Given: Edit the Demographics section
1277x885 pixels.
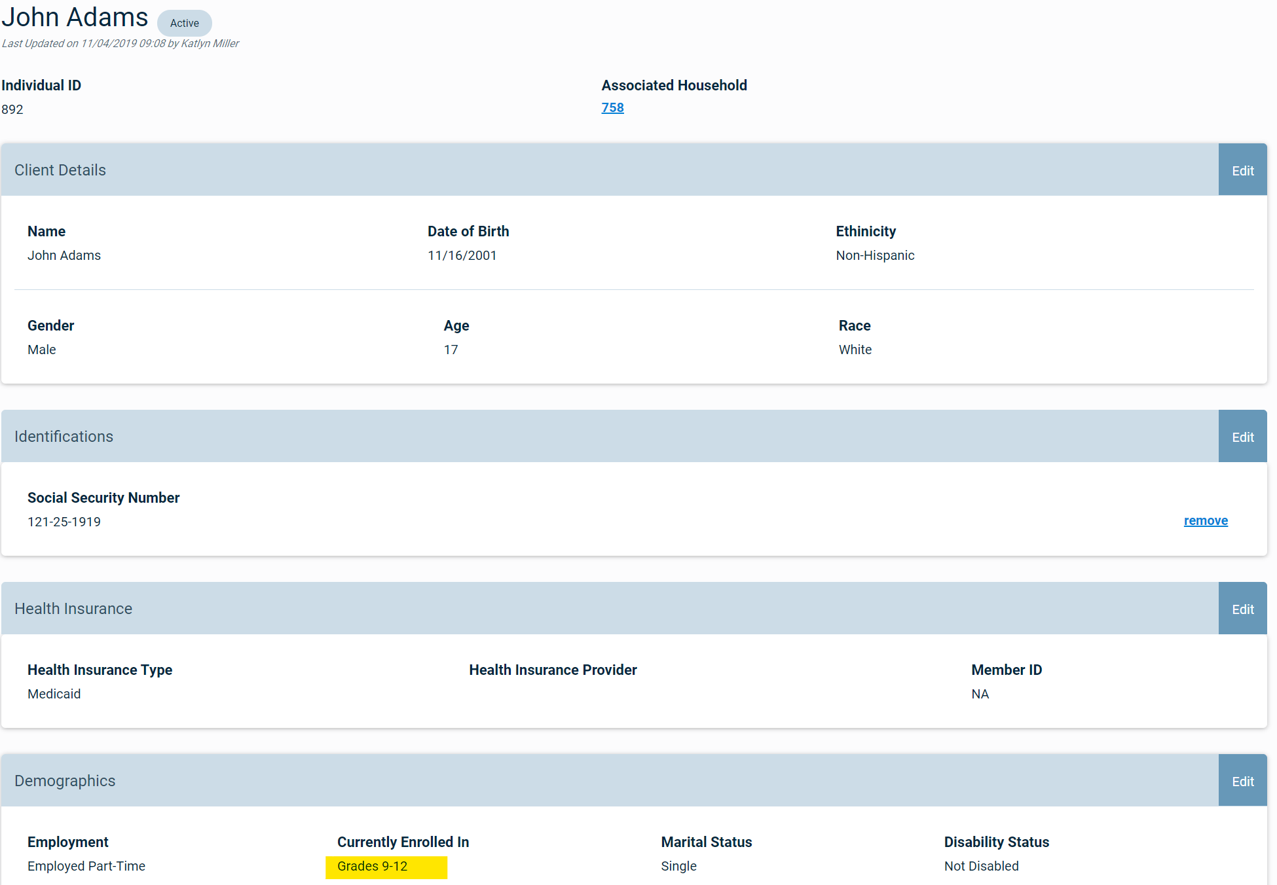Looking at the screenshot, I should coord(1242,781).
